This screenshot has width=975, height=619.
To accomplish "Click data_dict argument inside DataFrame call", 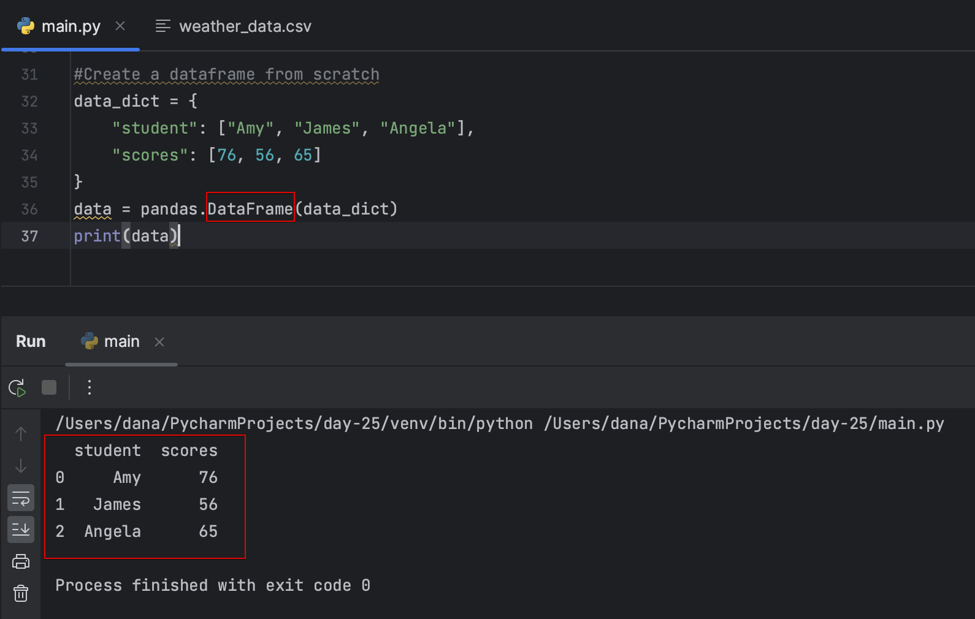I will 346,209.
